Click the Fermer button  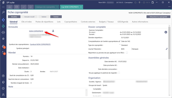pos(56,17)
